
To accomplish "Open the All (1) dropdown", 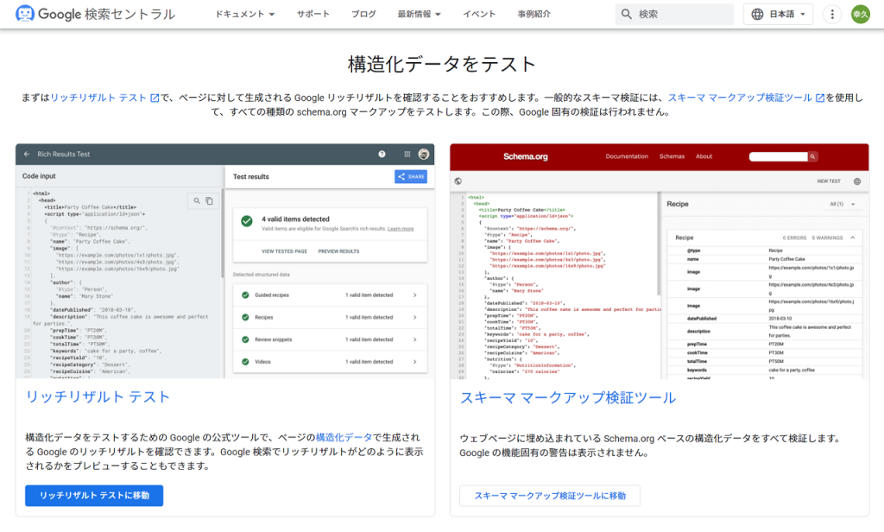I will coord(843,204).
